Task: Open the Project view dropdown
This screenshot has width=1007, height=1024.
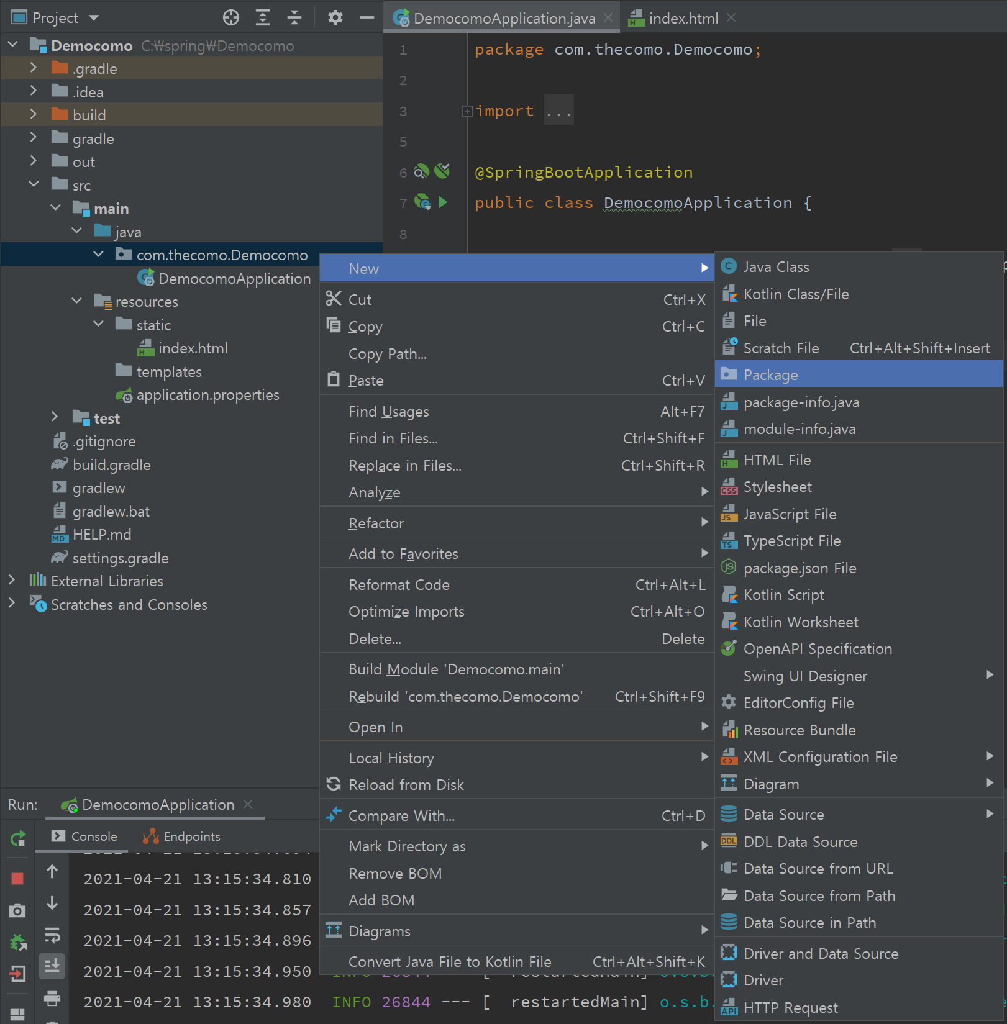Action: tap(94, 18)
